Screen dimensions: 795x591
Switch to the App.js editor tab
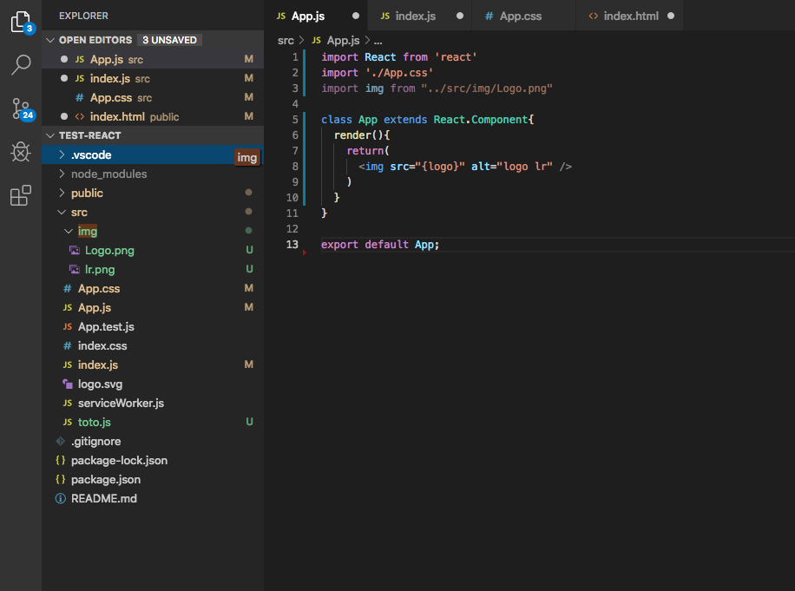[318, 16]
